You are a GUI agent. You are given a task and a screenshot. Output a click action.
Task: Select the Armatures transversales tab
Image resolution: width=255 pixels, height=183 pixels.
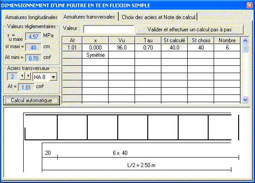pos(89,17)
